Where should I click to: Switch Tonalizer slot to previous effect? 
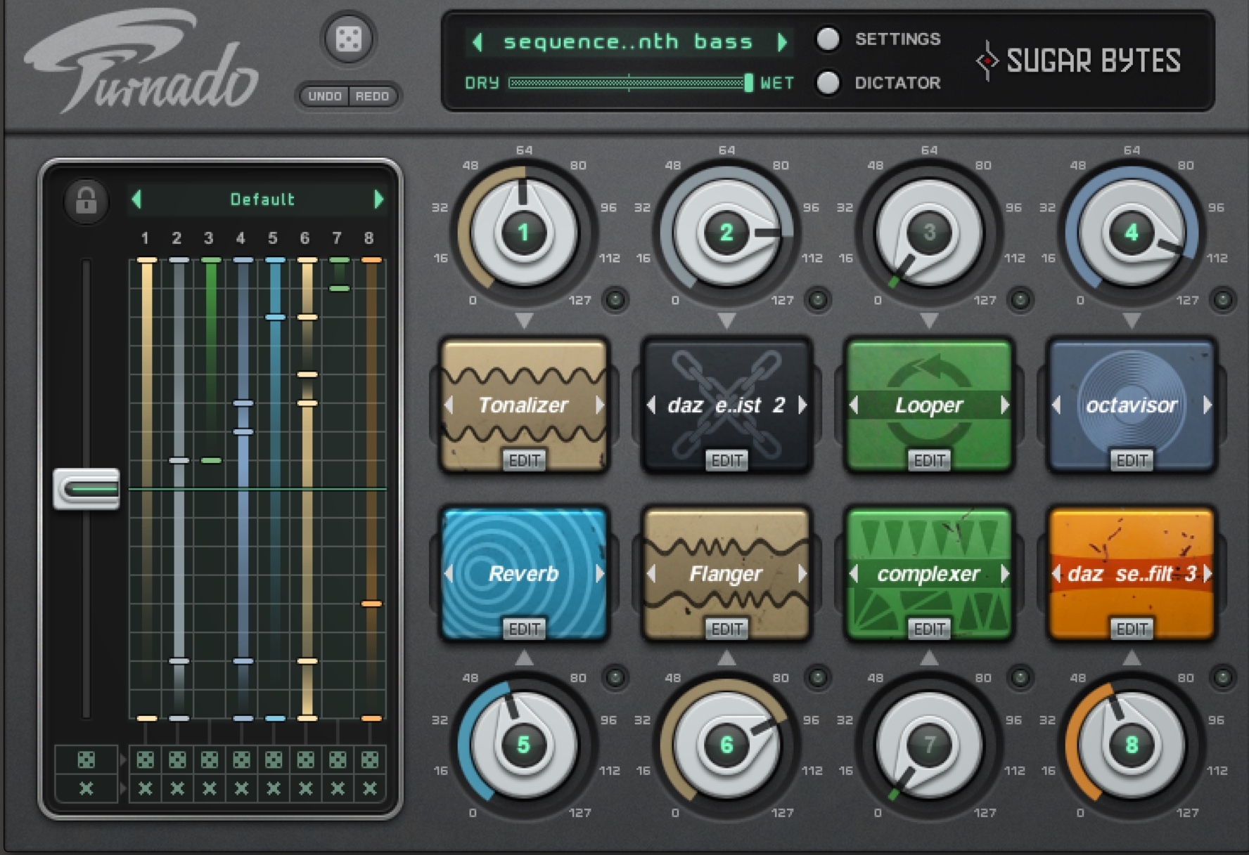point(449,405)
